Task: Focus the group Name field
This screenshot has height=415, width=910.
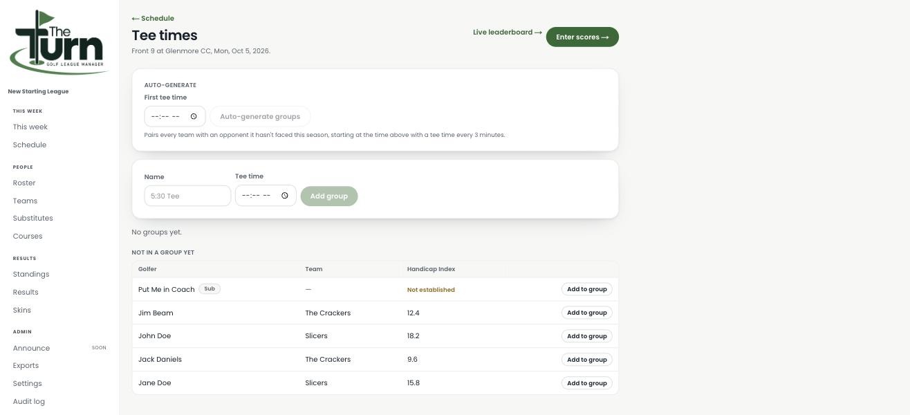Action: coord(187,196)
